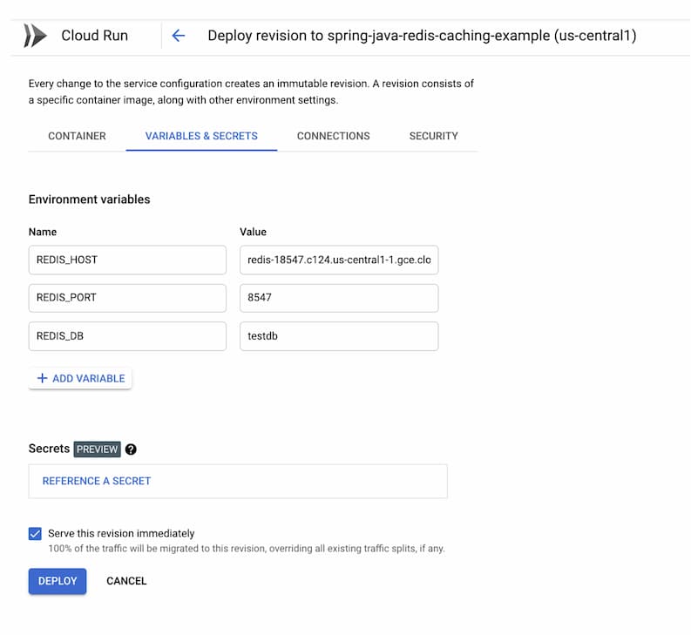Edit the REDIS_DB name field
The height and width of the screenshot is (635, 691).
127,336
